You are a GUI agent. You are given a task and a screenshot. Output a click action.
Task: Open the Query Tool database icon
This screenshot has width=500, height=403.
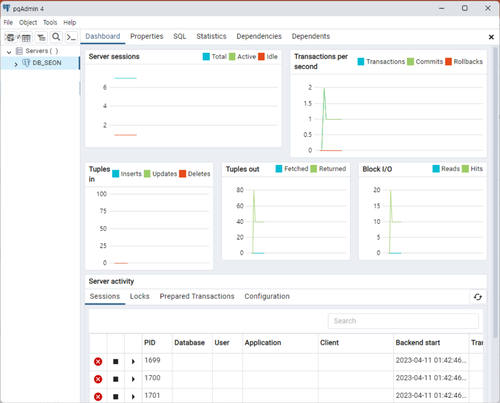10,37
